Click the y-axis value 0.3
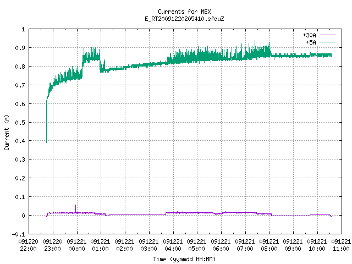The image size is (352, 264). click(20, 159)
